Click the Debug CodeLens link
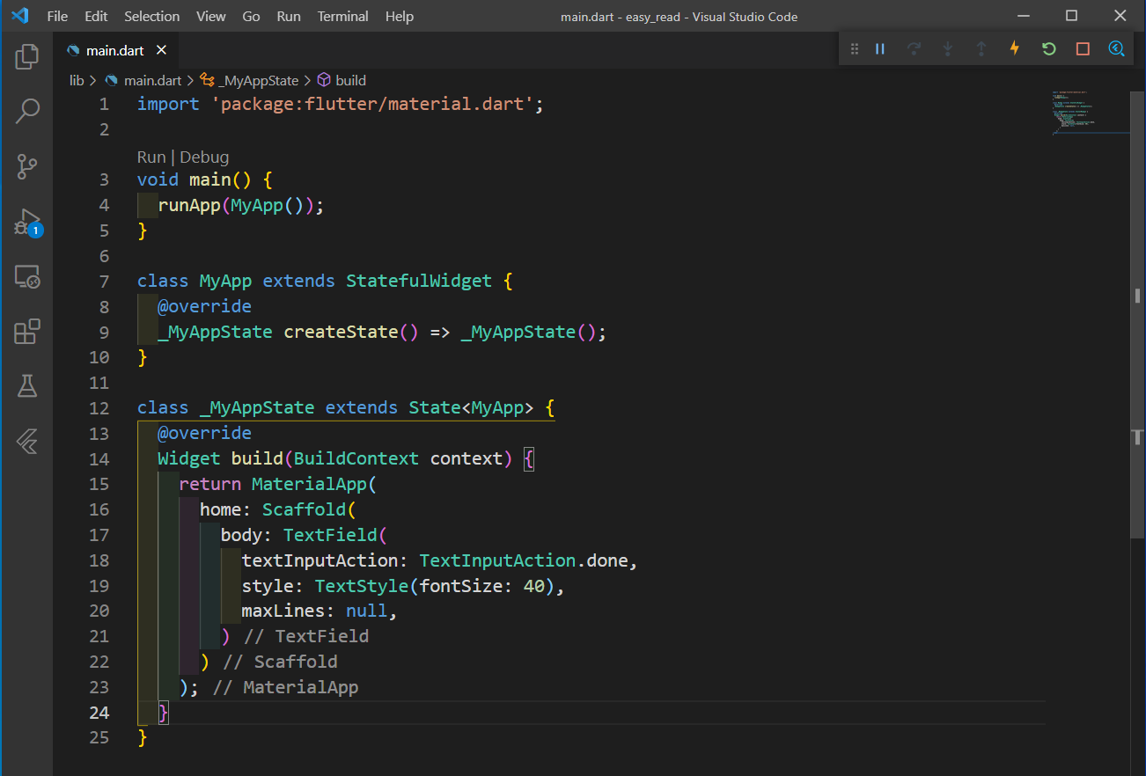1146x776 pixels. pos(204,157)
